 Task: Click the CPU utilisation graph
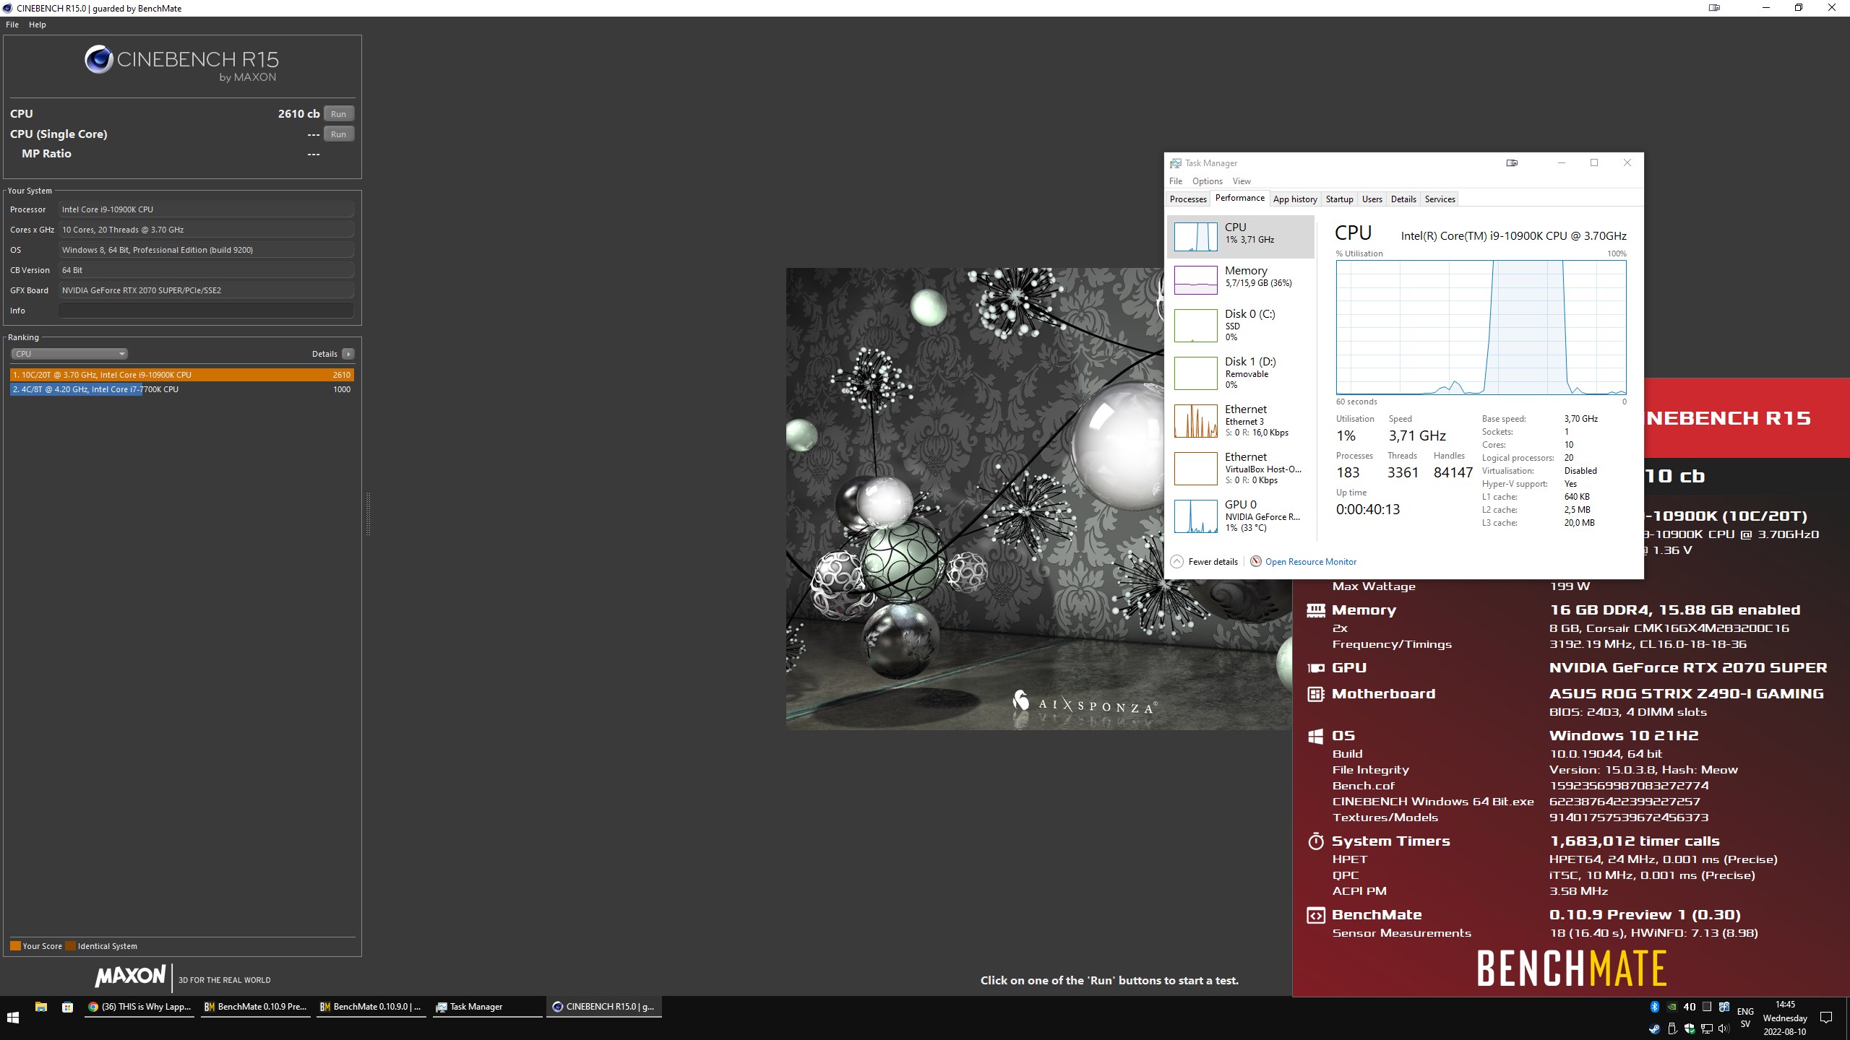(x=1481, y=327)
